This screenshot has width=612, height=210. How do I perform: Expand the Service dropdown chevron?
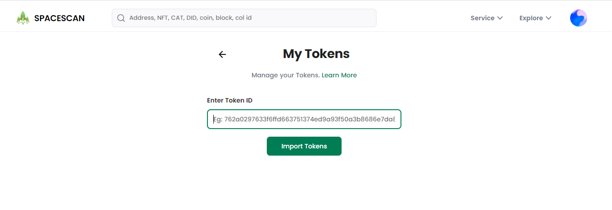coord(500,18)
